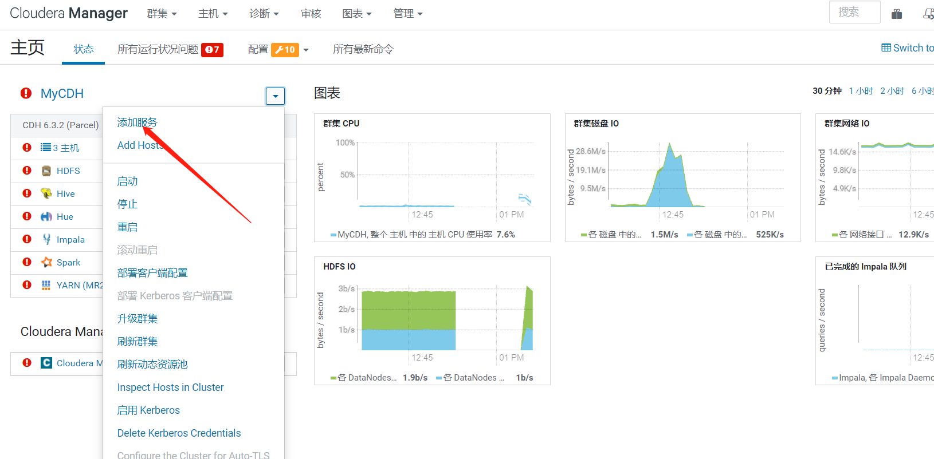
Task: Click the YARN service icon
Action: (46, 285)
